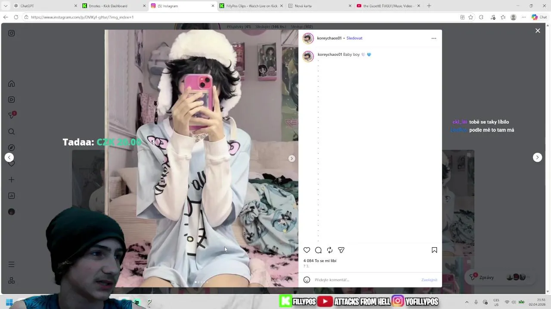This screenshot has height=309, width=551.
Task: Open the Instagram search panel
Action: [x=12, y=132]
